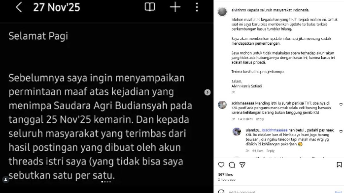Reply to scirhmaaaaaa's comment
The width and height of the screenshot is (344, 193).
pos(260,119)
